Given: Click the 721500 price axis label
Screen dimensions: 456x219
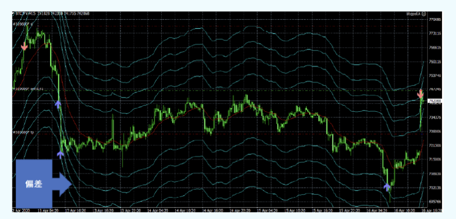Looking at the screenshot, I should 435,145.
